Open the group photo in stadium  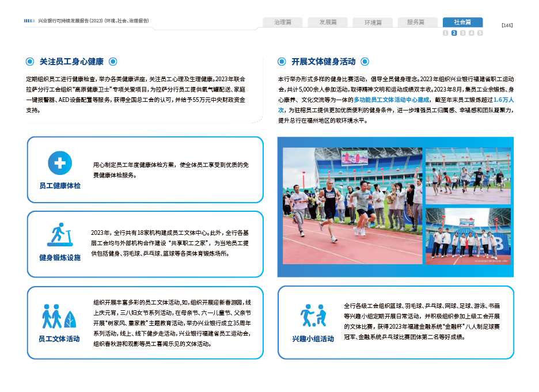point(468,236)
